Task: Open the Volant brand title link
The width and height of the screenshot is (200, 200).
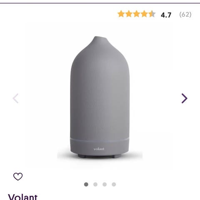Action: tap(23, 197)
